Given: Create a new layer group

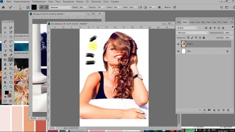Looking at the screenshot, I should tap(219, 110).
